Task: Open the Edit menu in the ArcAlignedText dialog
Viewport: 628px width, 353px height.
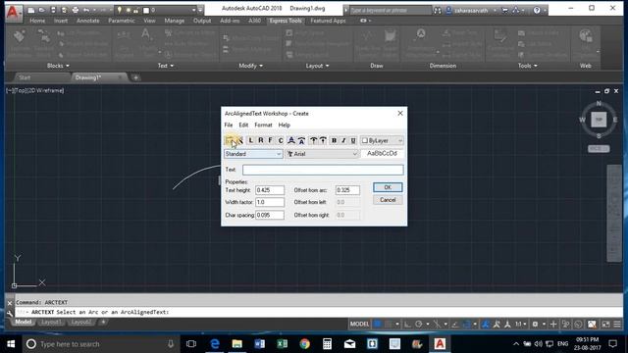Action: [243, 125]
